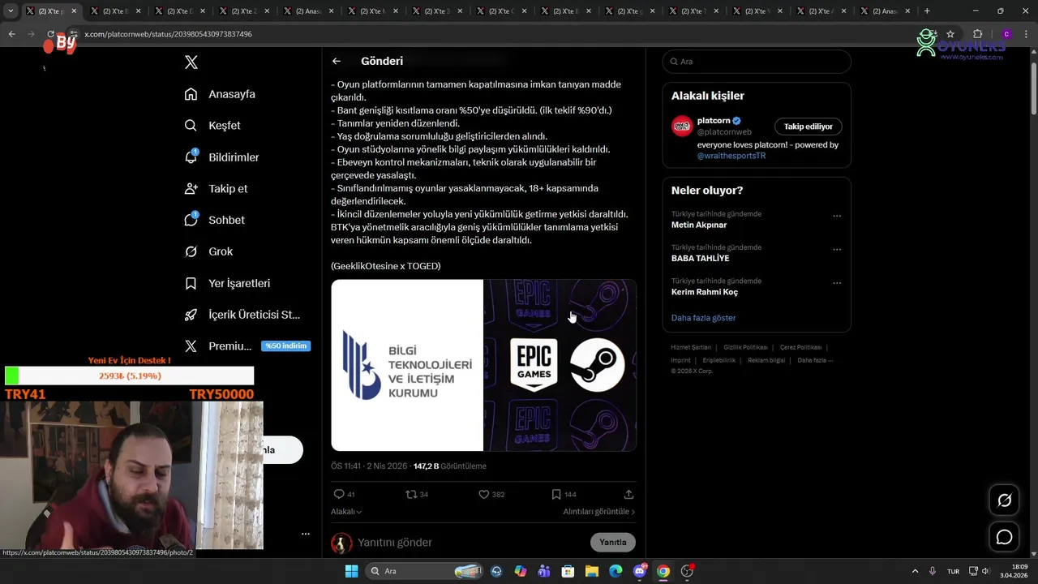The image size is (1038, 584).
Task: Open Takip et page
Action: 216,188
